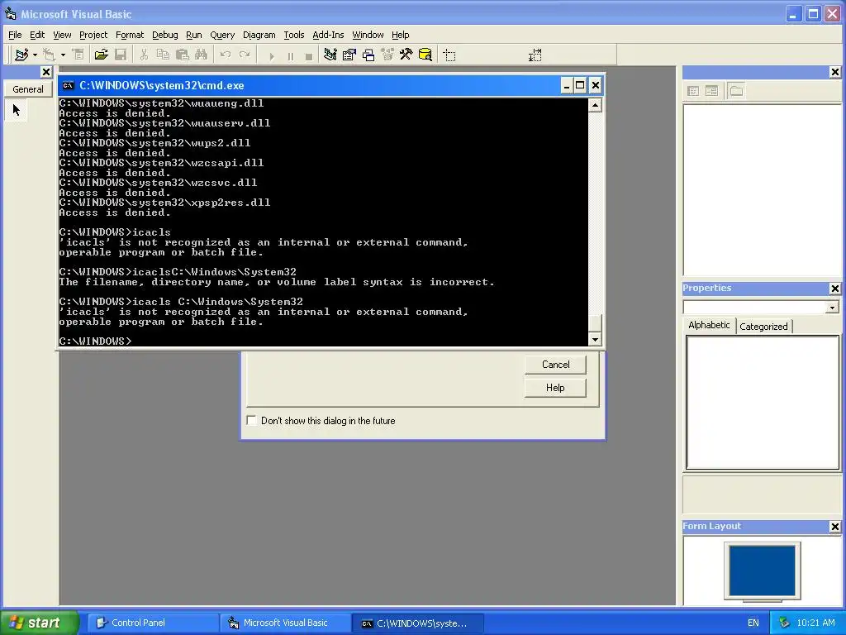The height and width of the screenshot is (635, 846).
Task: Switch to the Categorized properties tab
Action: click(x=763, y=326)
